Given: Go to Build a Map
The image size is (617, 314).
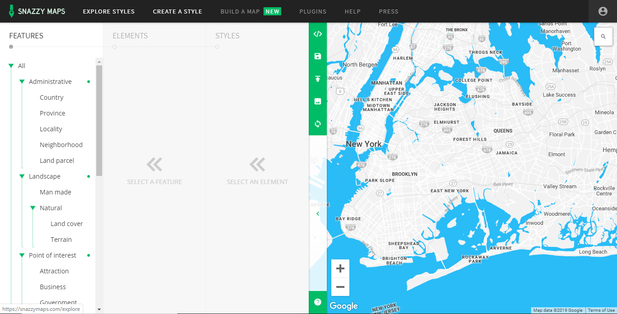Looking at the screenshot, I should [251, 11].
